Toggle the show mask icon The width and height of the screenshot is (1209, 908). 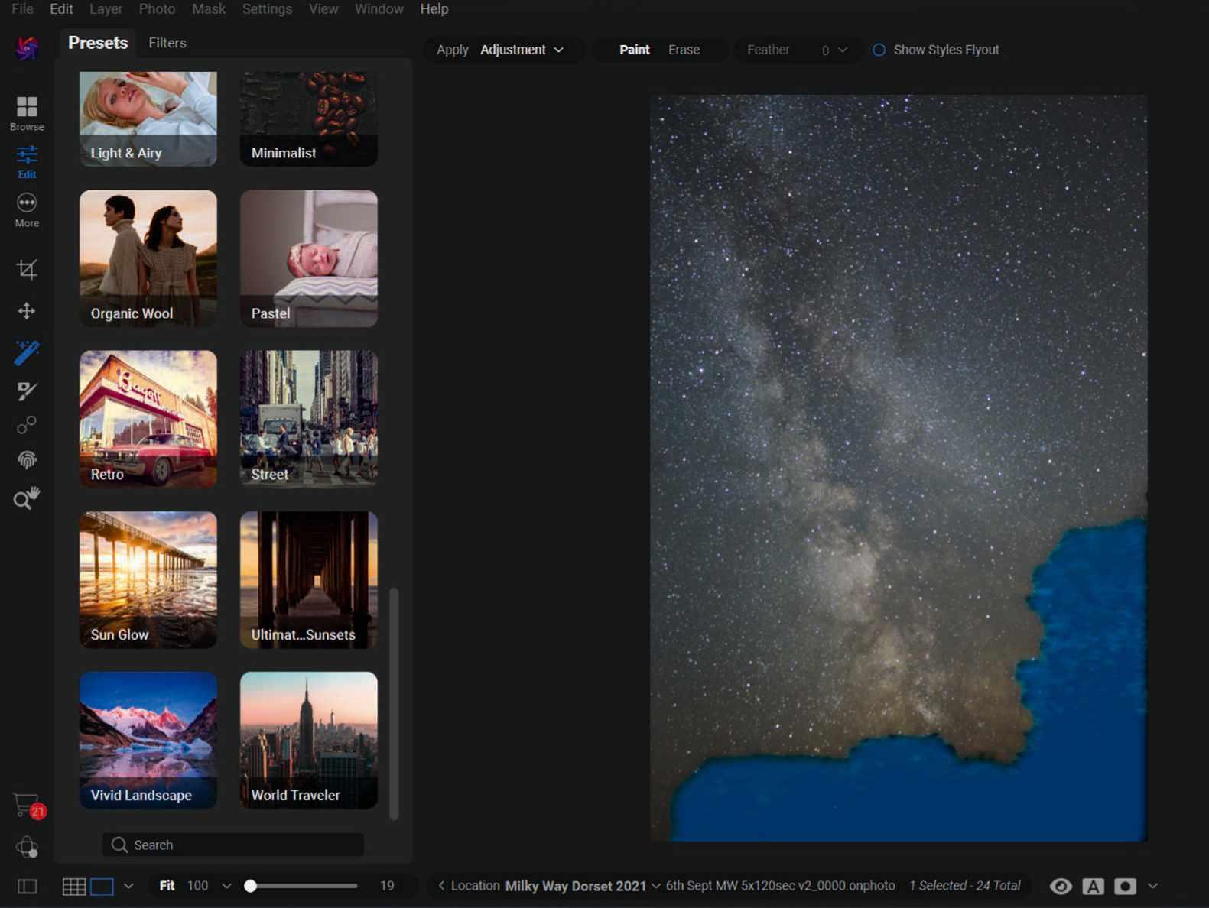(1125, 887)
